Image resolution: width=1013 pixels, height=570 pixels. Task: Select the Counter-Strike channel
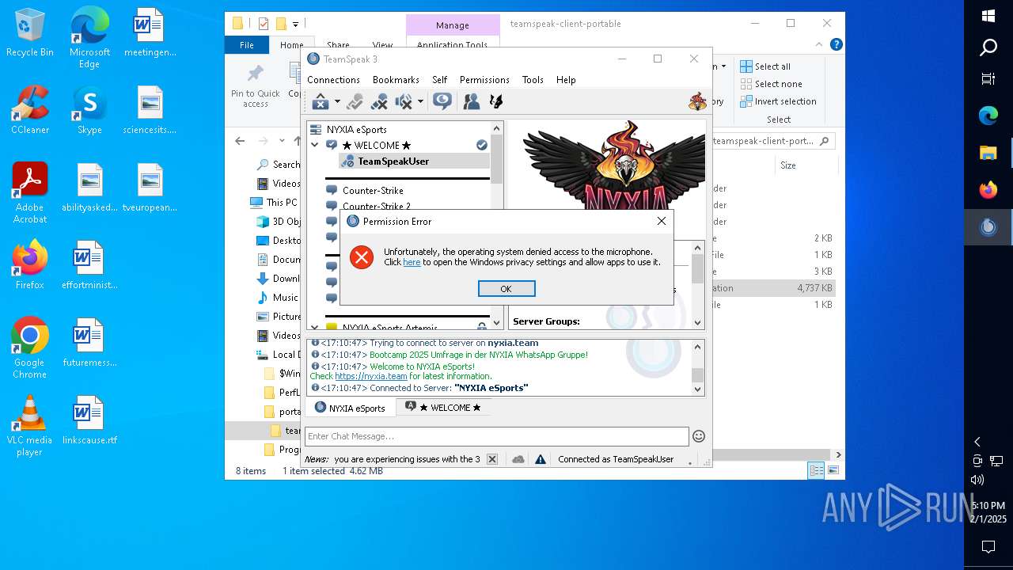pos(373,190)
